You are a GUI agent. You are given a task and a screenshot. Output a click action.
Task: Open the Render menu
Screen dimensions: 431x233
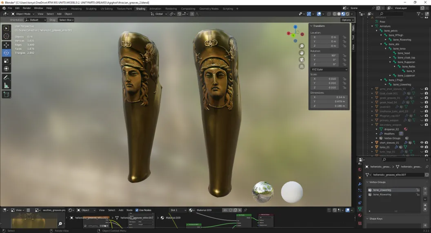[27, 8]
